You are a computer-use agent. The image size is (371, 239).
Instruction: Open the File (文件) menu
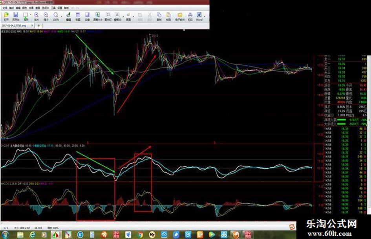(x=5, y=8)
